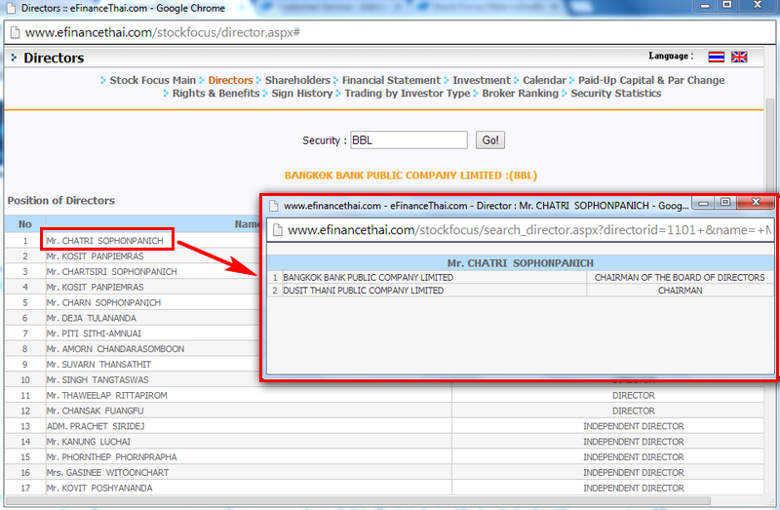The width and height of the screenshot is (780, 510).
Task: Open Mr. KOSIT PANPIEMRAS in row 4
Action: tap(95, 287)
